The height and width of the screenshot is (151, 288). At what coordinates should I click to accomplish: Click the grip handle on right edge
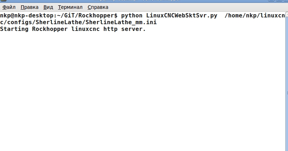point(287,93)
